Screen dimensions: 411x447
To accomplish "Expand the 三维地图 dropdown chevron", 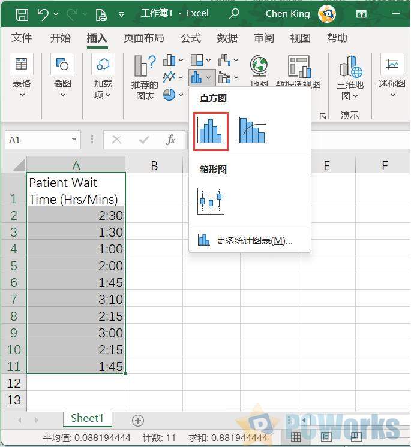I will coord(355,96).
